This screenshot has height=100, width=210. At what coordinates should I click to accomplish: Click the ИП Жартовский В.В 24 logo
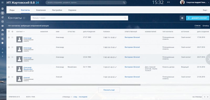coord(23,2)
